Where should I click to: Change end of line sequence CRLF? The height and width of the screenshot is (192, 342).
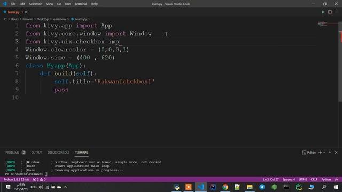point(314,179)
